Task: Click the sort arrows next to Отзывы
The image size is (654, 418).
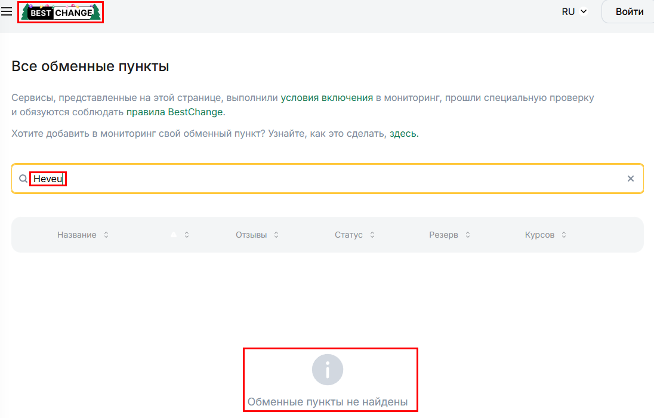Action: pyautogui.click(x=276, y=235)
